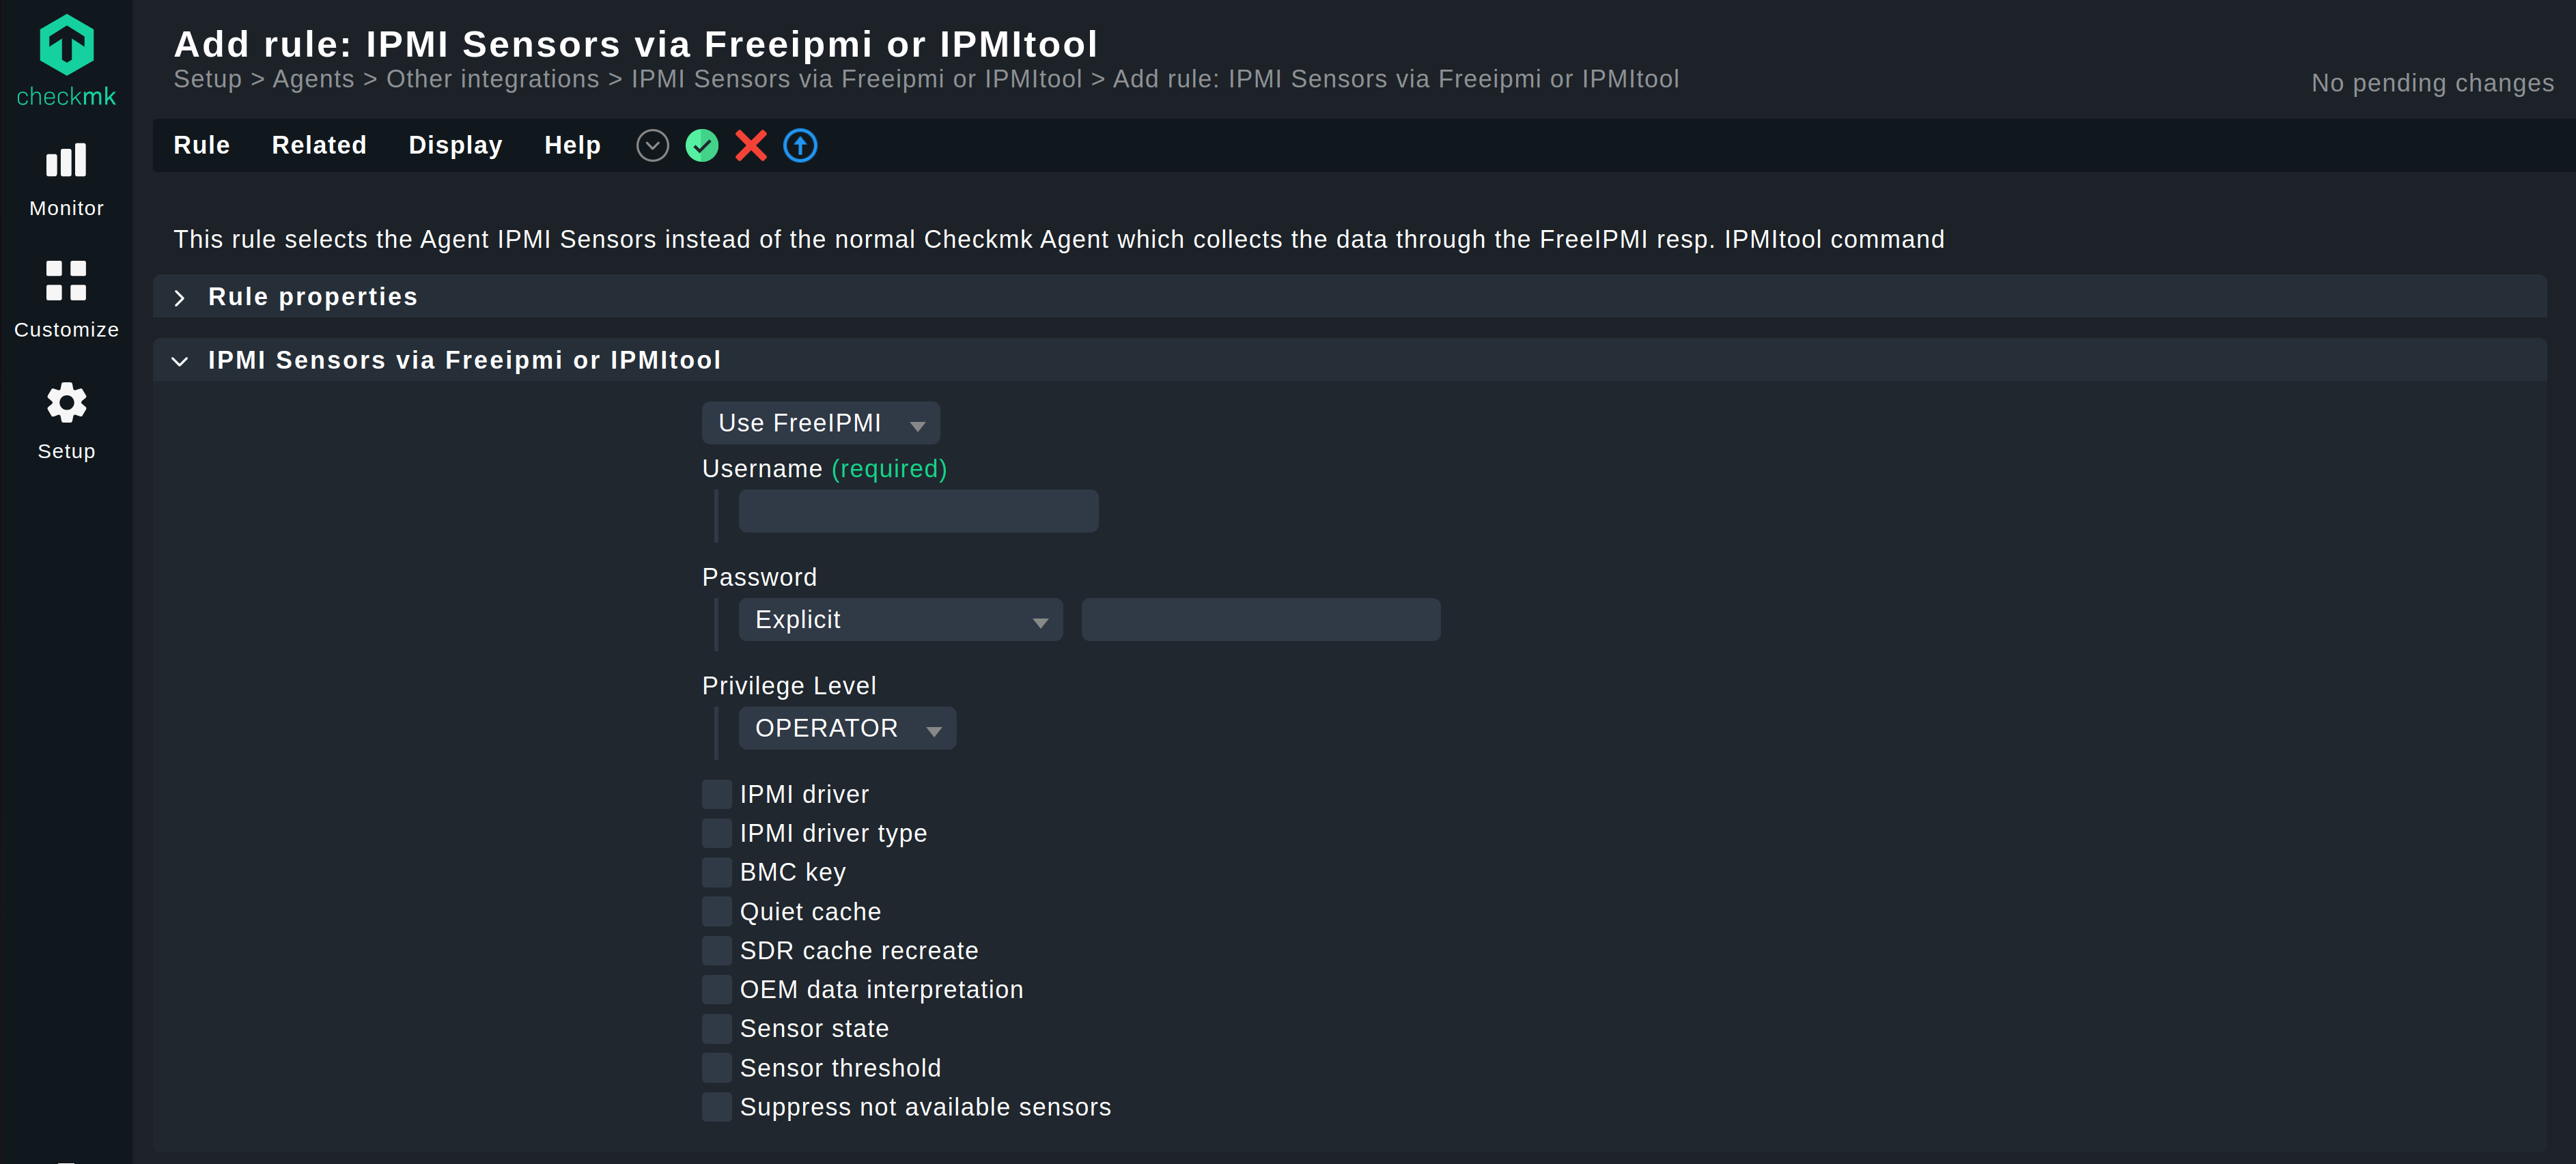Open the Display menu
Image resolution: width=2576 pixels, height=1164 pixels.
point(455,146)
